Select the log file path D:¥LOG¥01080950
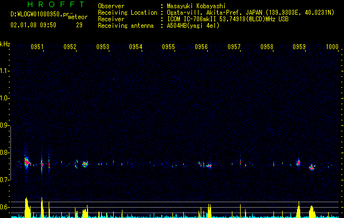 pyautogui.click(x=37, y=14)
